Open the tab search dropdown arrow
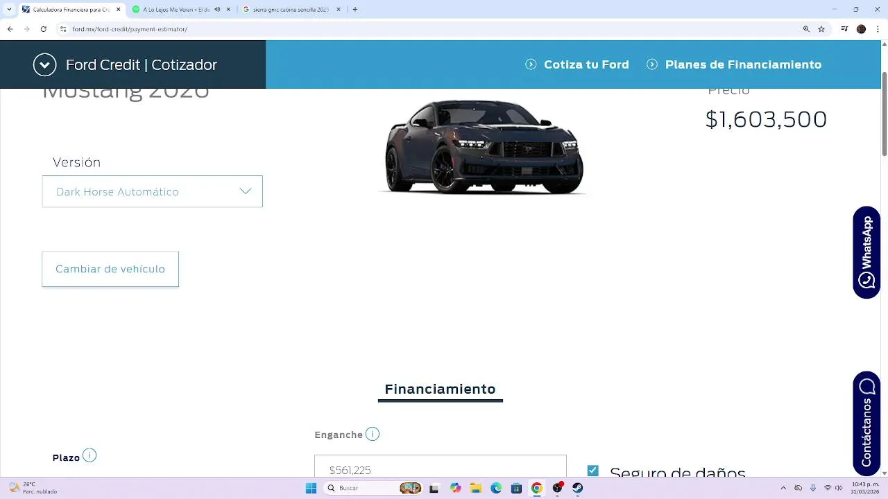 [9, 10]
